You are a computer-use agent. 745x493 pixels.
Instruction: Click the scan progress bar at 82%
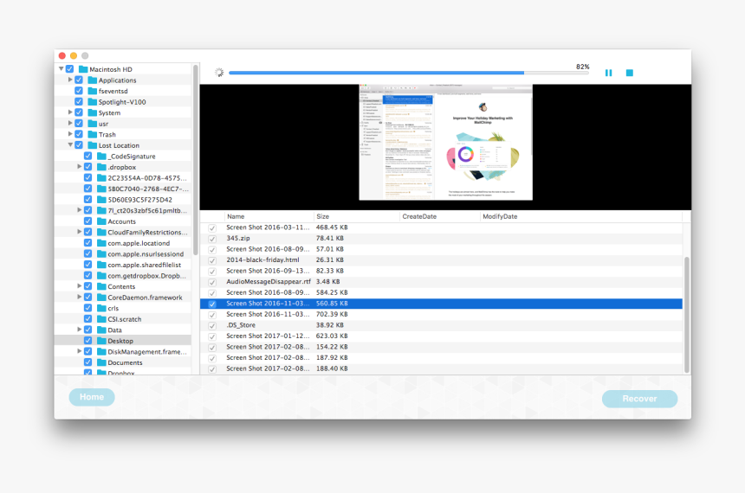click(409, 73)
